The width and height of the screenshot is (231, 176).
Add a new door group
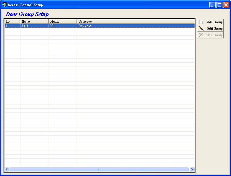click(x=210, y=22)
